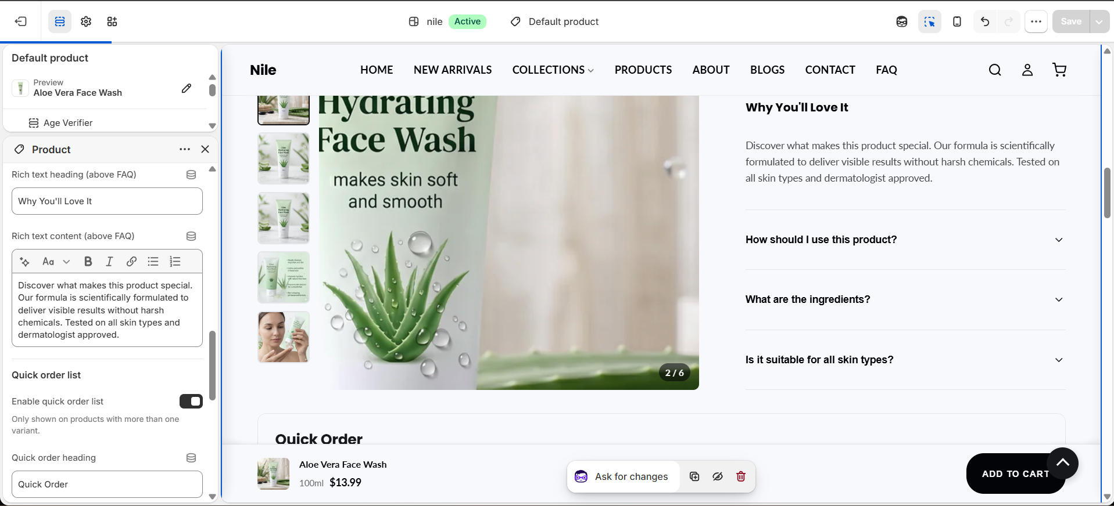Viewport: 1114px width, 506px height.
Task: Toggle Enable quick order list switch
Action: pos(191,402)
